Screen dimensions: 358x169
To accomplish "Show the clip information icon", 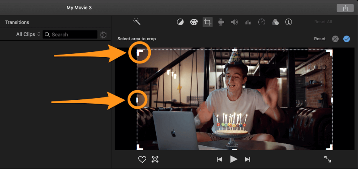I will pos(288,22).
